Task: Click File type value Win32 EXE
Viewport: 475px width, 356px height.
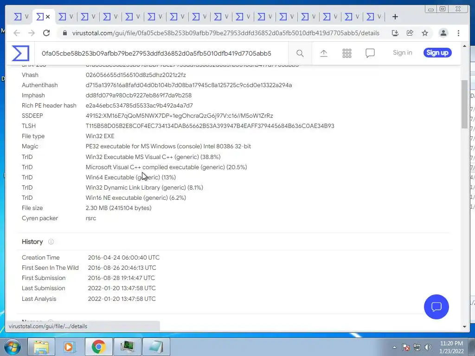Action: click(x=100, y=136)
